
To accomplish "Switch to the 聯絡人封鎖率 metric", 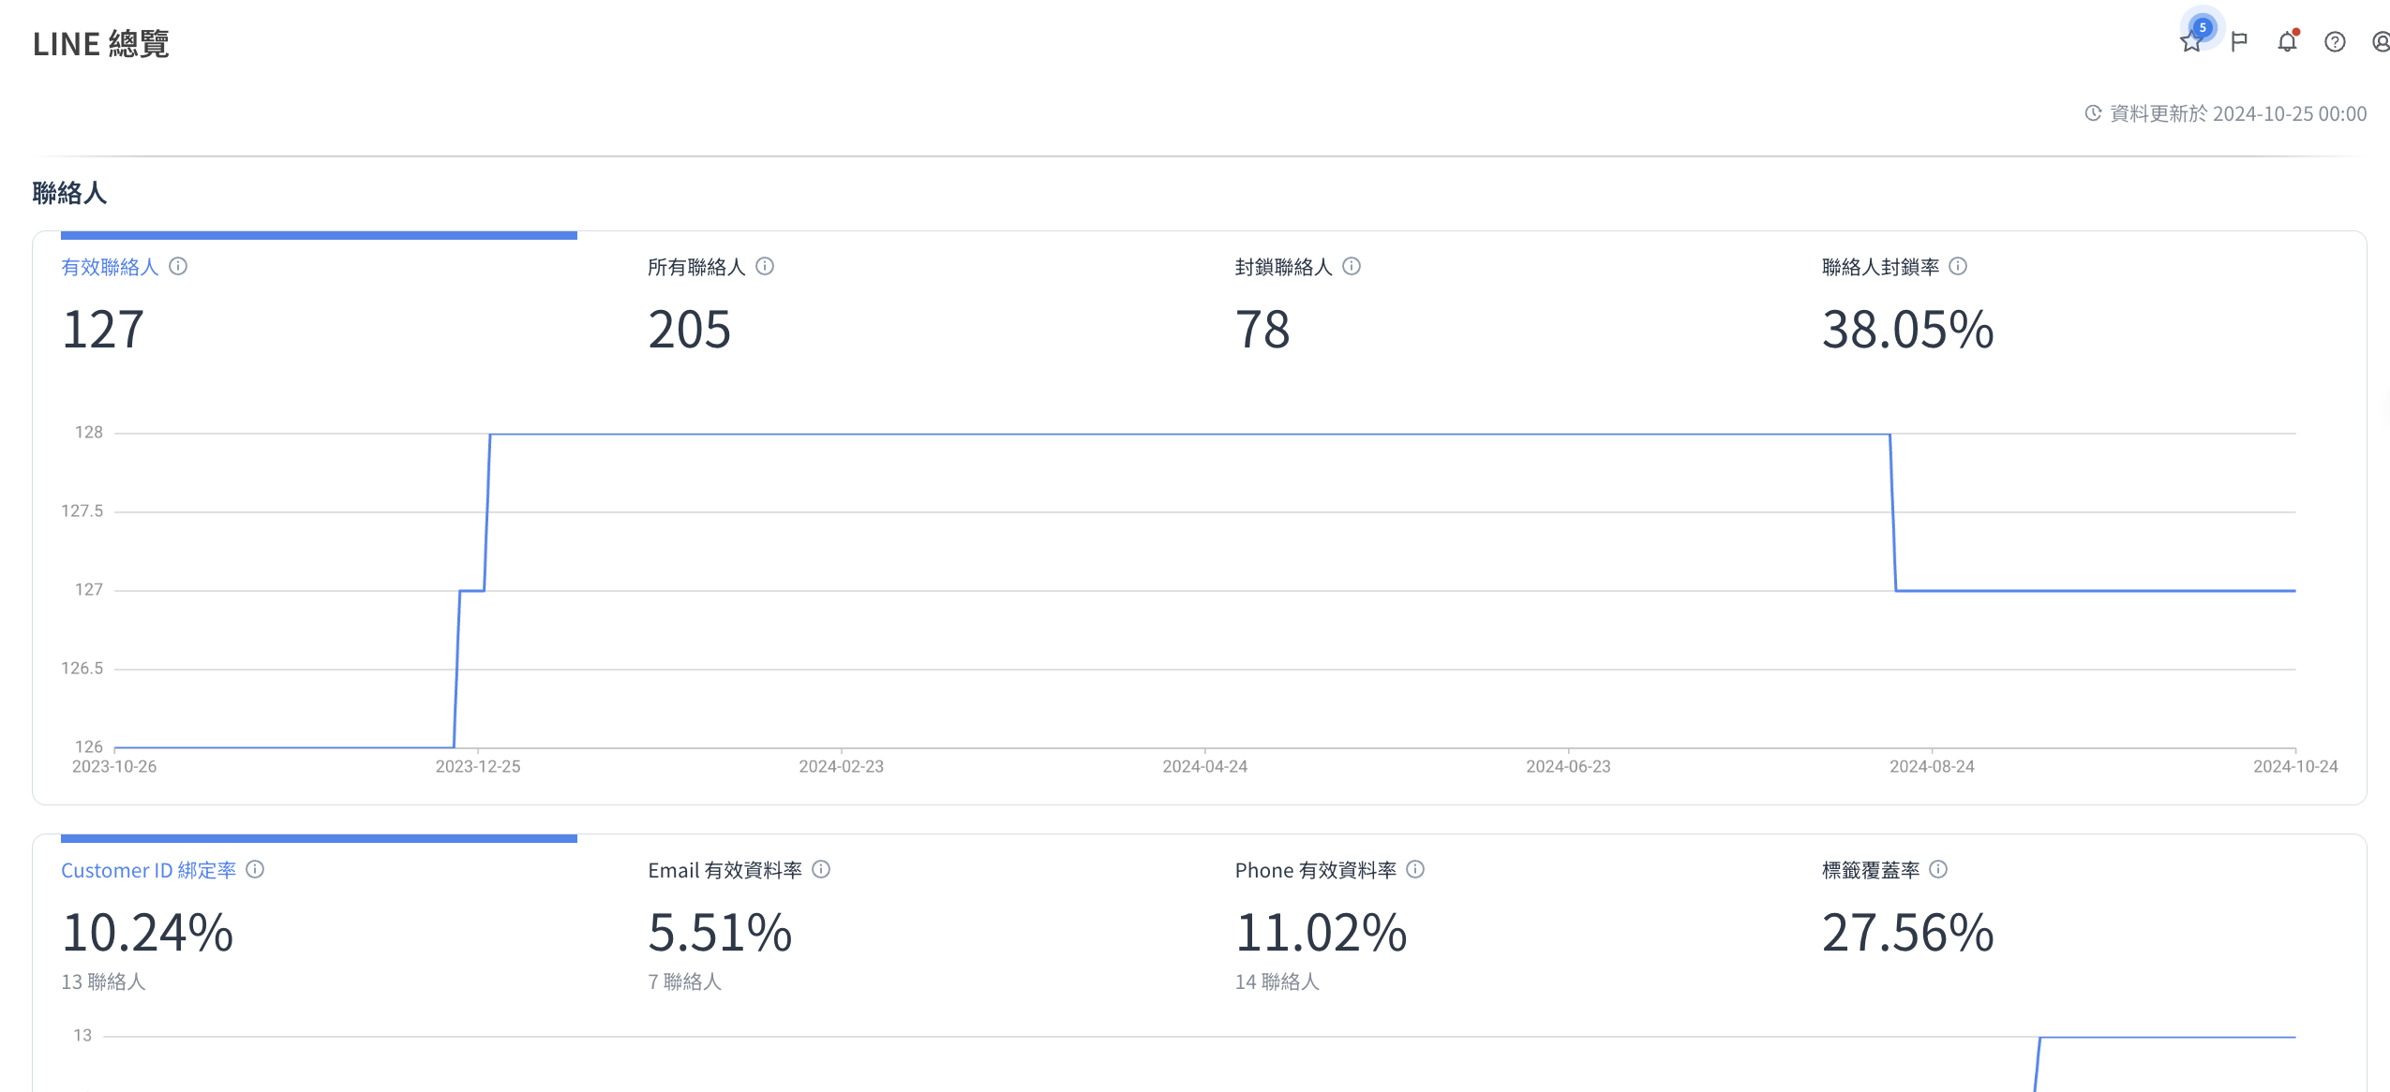I will (1879, 268).
